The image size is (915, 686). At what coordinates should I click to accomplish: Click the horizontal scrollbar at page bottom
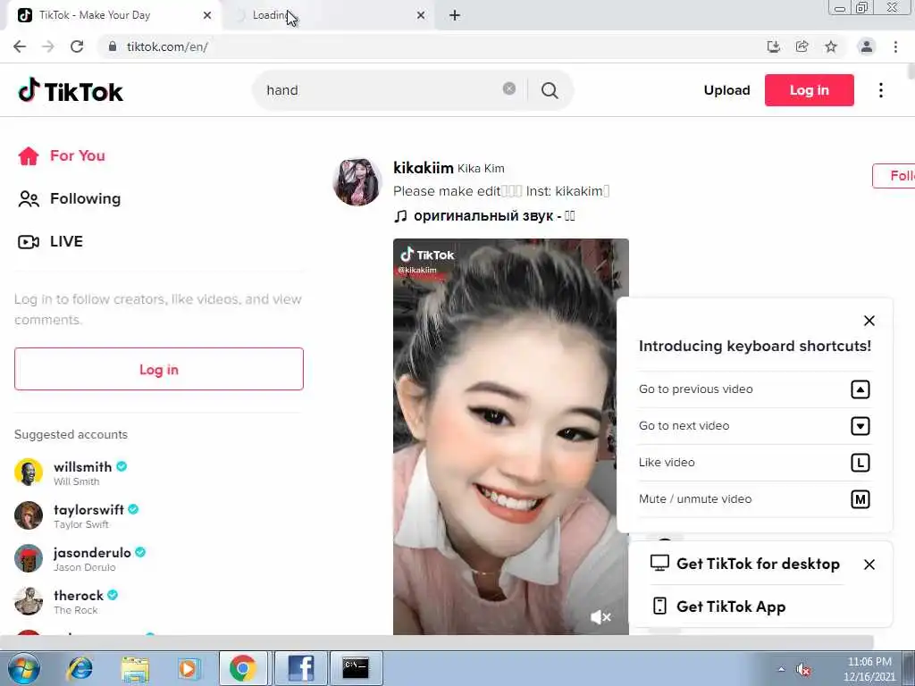(436, 642)
